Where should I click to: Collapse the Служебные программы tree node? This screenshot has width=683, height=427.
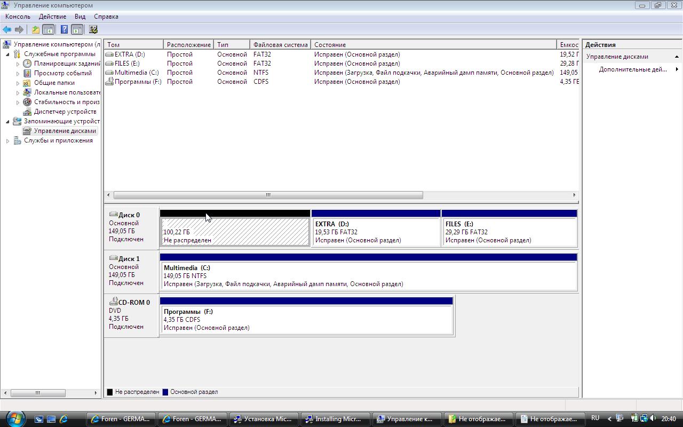click(x=8, y=54)
